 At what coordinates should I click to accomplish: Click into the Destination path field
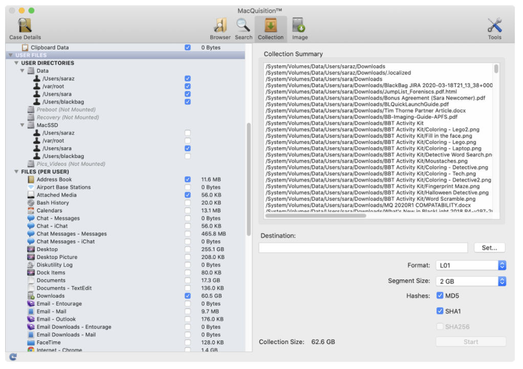tap(363, 248)
